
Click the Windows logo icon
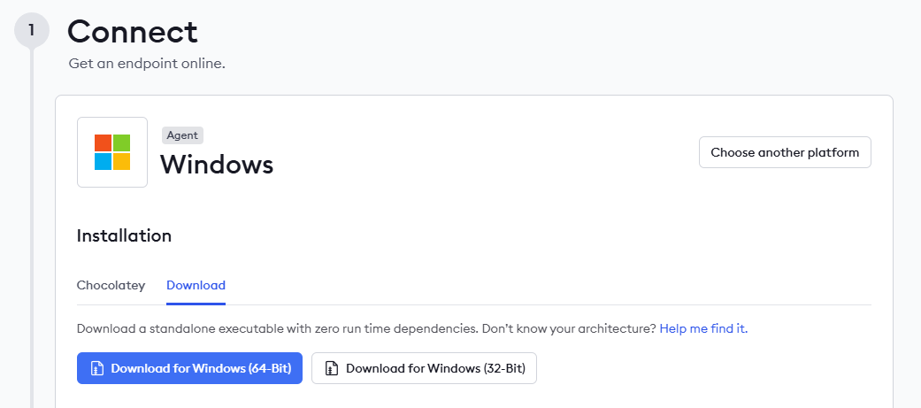[x=112, y=152]
